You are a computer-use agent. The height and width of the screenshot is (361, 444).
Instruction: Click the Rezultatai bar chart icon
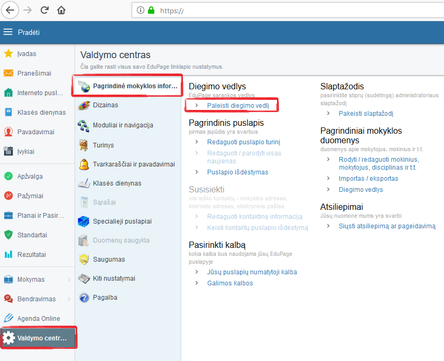(8, 254)
